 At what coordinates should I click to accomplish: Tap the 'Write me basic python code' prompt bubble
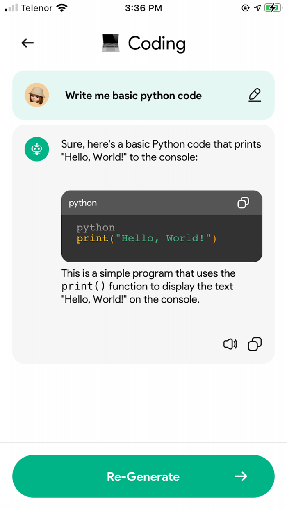133,95
